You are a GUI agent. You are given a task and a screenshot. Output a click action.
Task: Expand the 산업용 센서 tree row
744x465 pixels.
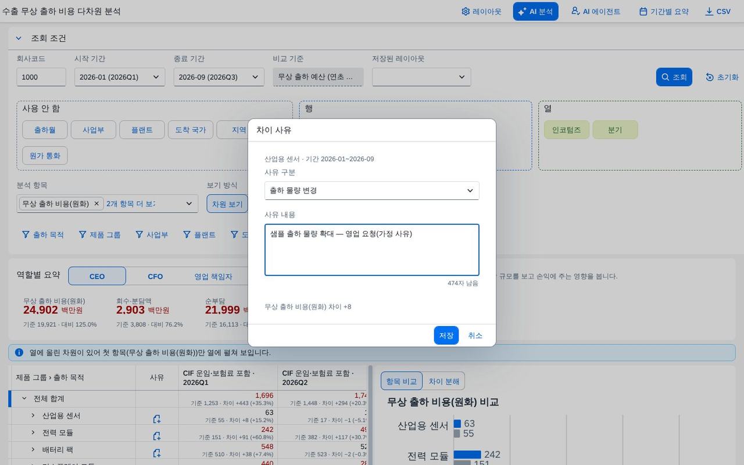coord(33,416)
